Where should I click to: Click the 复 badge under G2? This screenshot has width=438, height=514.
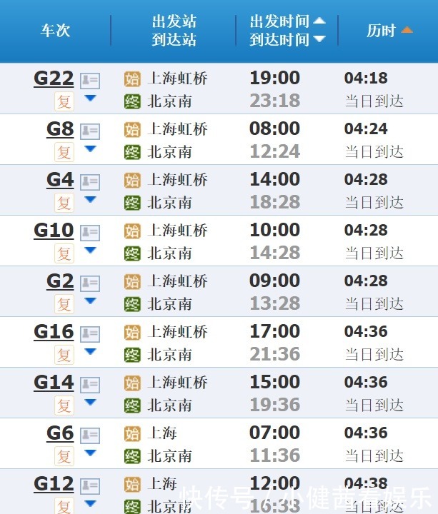tap(64, 303)
